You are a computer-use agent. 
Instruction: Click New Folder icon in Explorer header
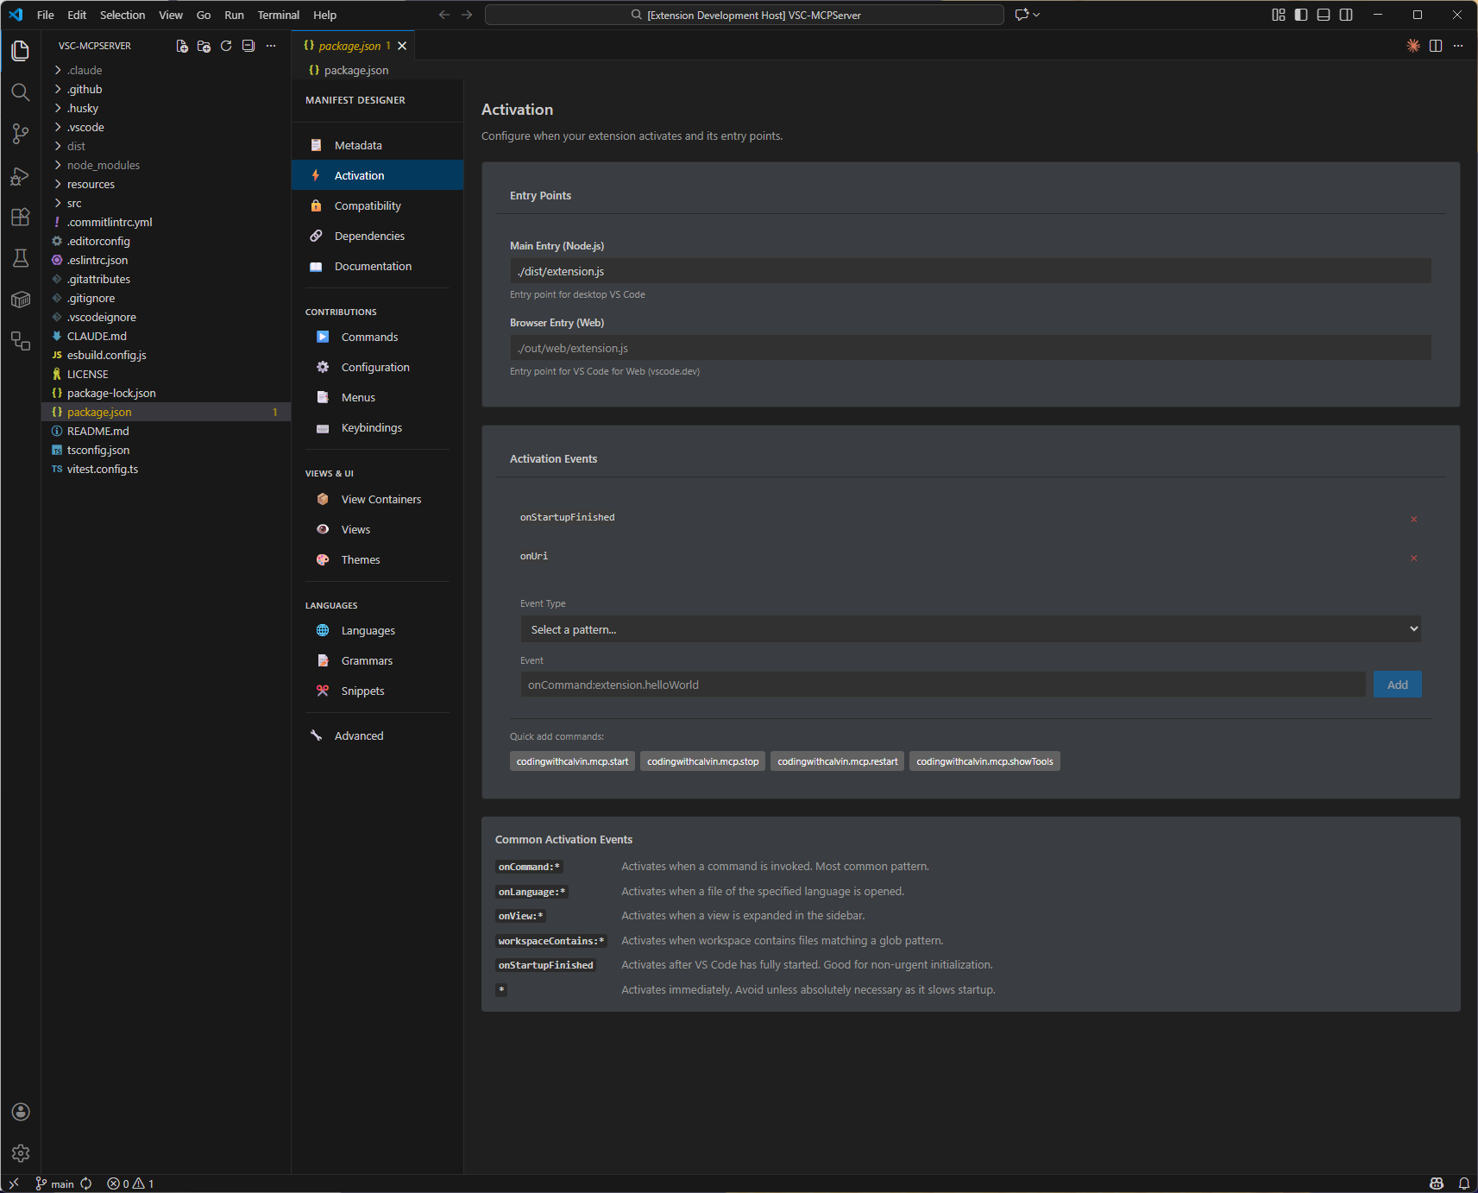click(204, 46)
